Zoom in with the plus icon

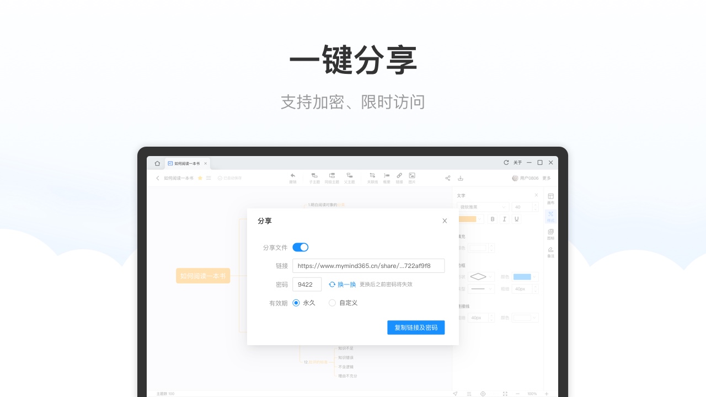coord(547,394)
